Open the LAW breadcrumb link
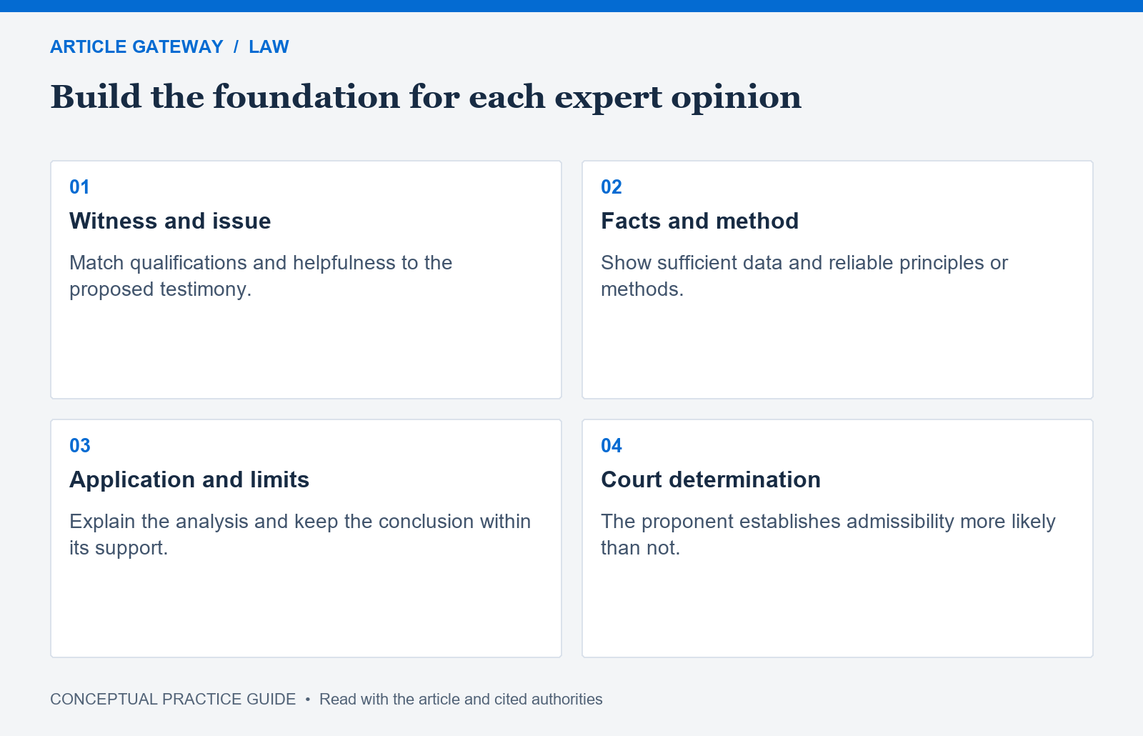 (269, 47)
